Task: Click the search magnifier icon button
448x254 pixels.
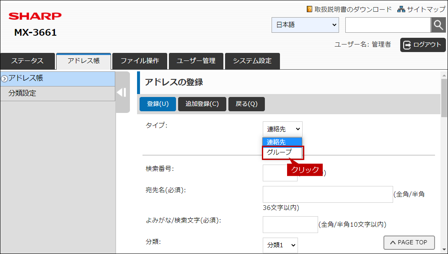Action: coord(438,25)
